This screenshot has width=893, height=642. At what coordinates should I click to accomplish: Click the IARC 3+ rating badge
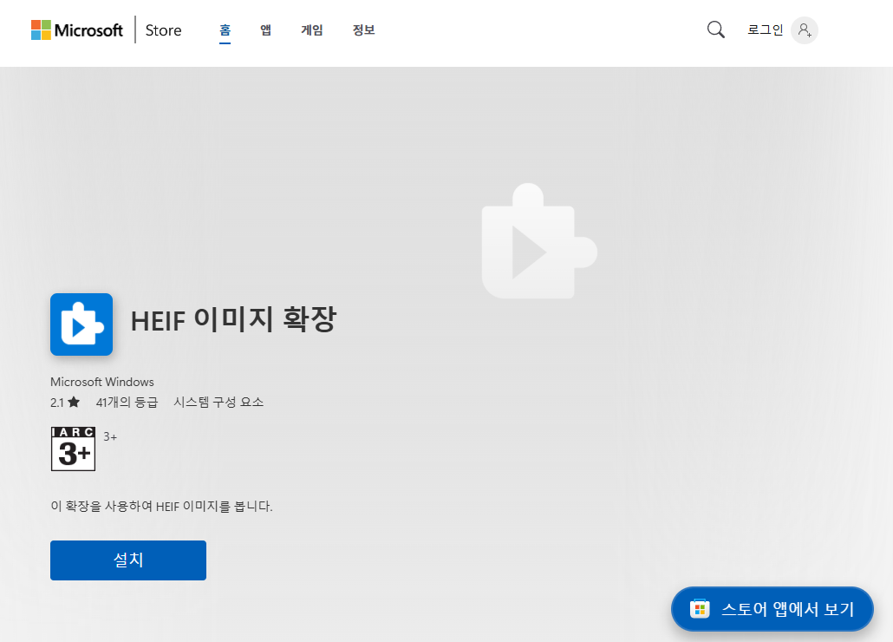[74, 449]
